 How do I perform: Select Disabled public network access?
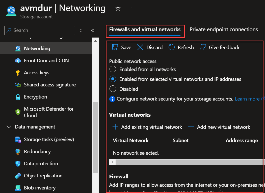click(113, 89)
